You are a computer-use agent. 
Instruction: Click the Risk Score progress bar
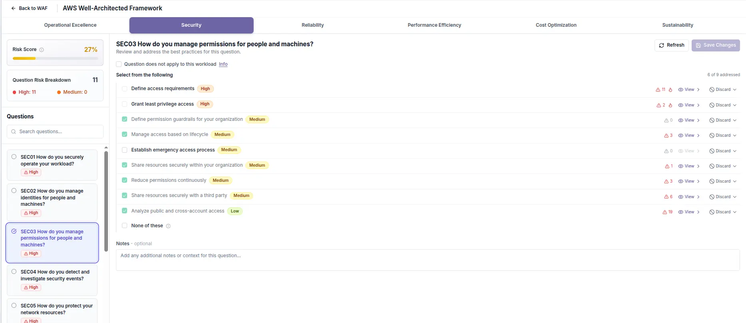point(55,59)
